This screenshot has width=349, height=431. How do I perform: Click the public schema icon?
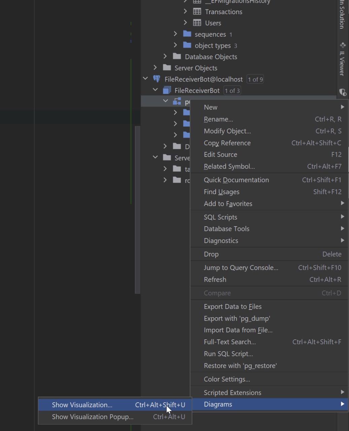point(177,101)
